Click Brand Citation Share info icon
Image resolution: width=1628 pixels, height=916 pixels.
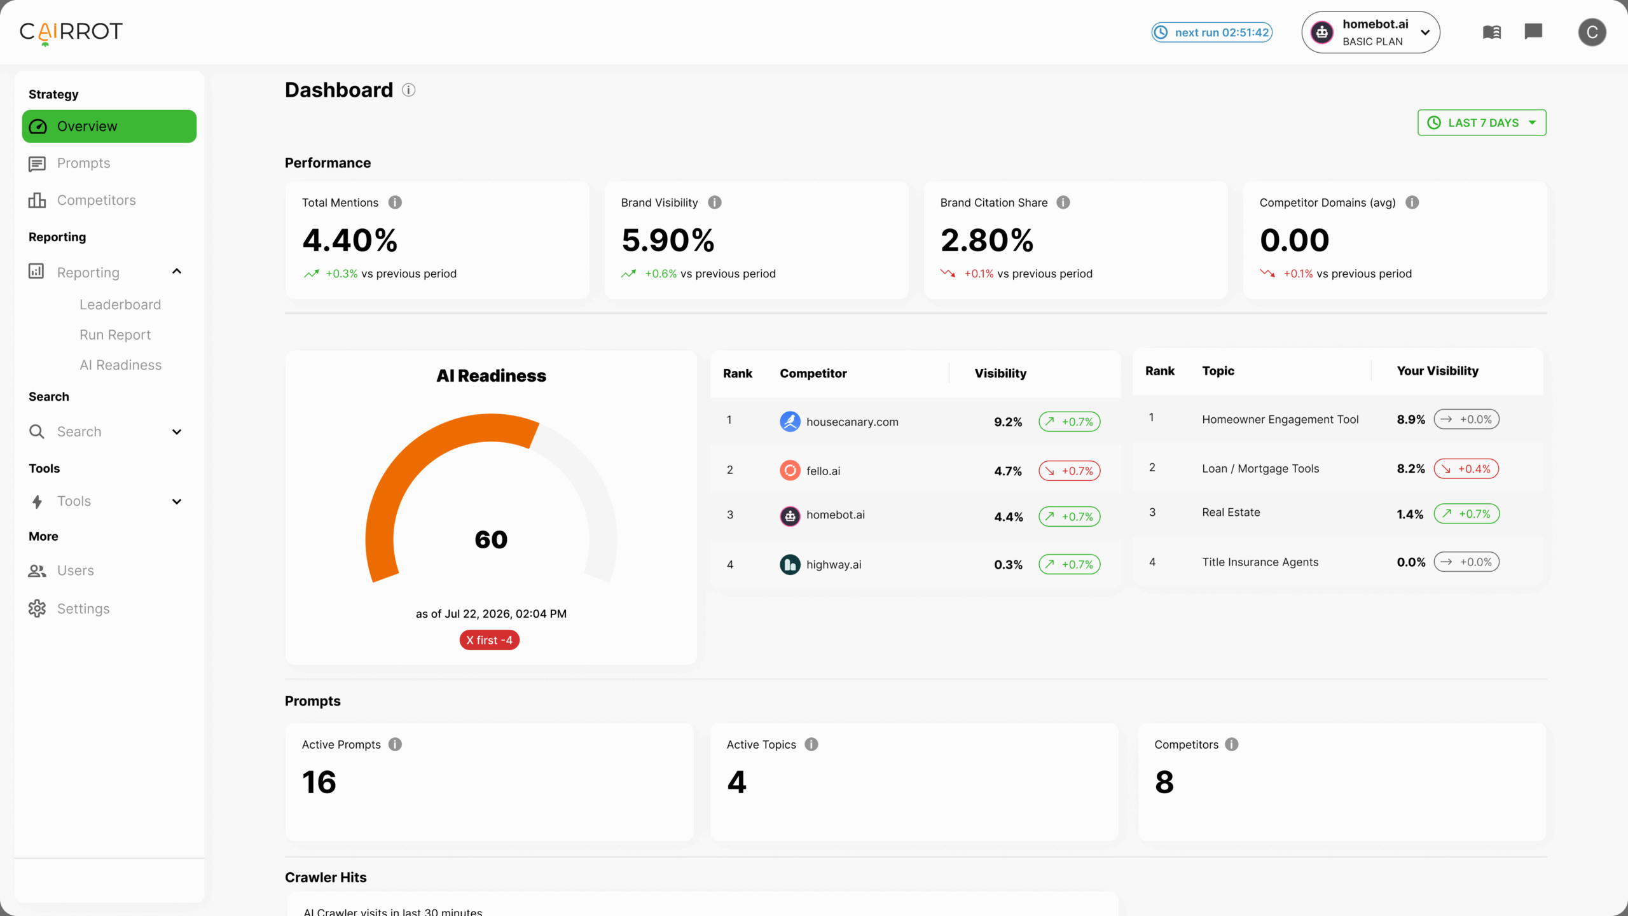(x=1063, y=202)
